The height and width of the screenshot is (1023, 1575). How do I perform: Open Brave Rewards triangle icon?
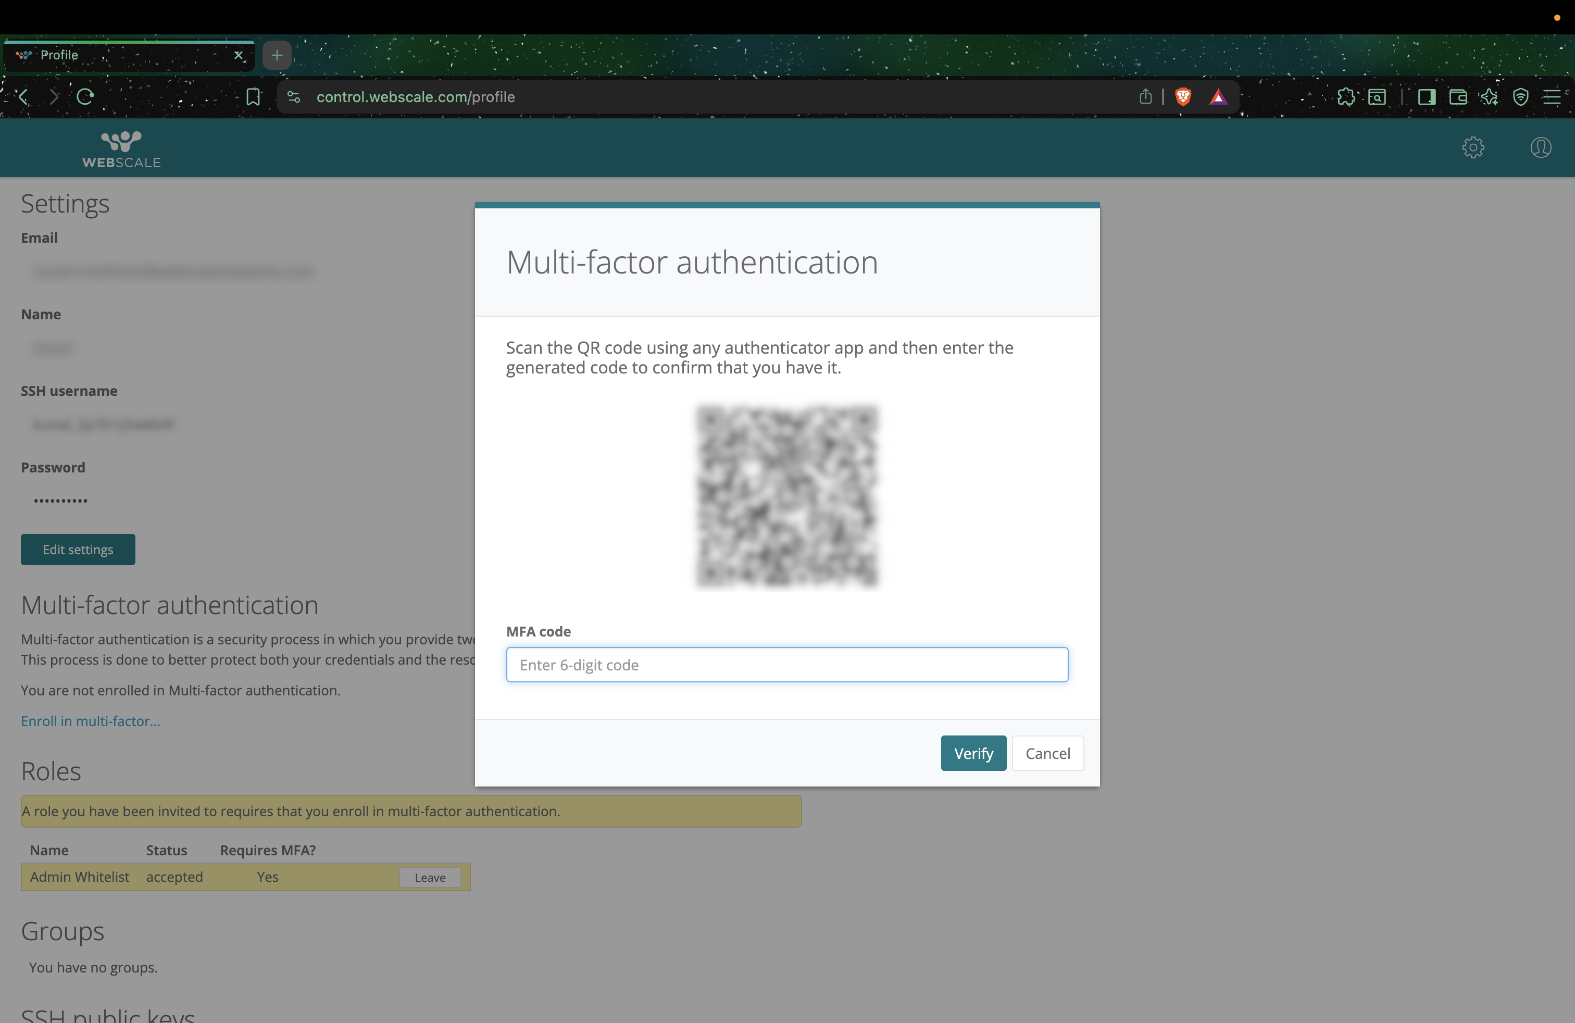pyautogui.click(x=1218, y=97)
